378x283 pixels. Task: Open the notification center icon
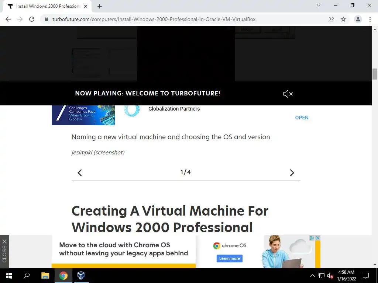pyautogui.click(x=366, y=276)
